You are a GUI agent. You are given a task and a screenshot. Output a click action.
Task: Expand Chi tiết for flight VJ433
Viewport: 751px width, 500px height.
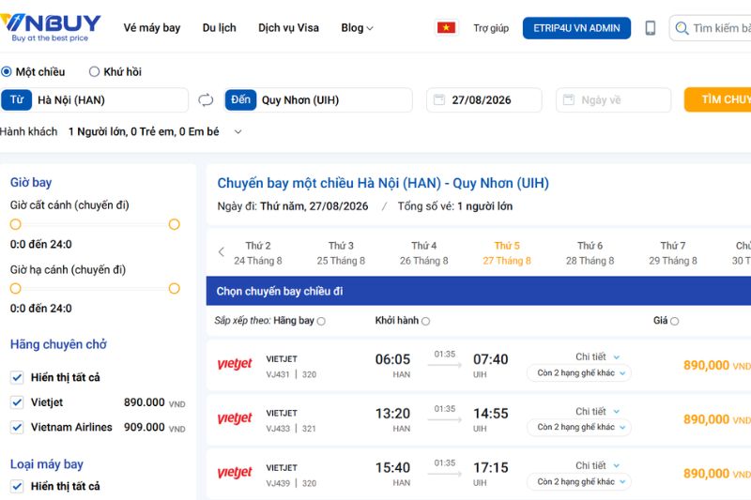[597, 412]
